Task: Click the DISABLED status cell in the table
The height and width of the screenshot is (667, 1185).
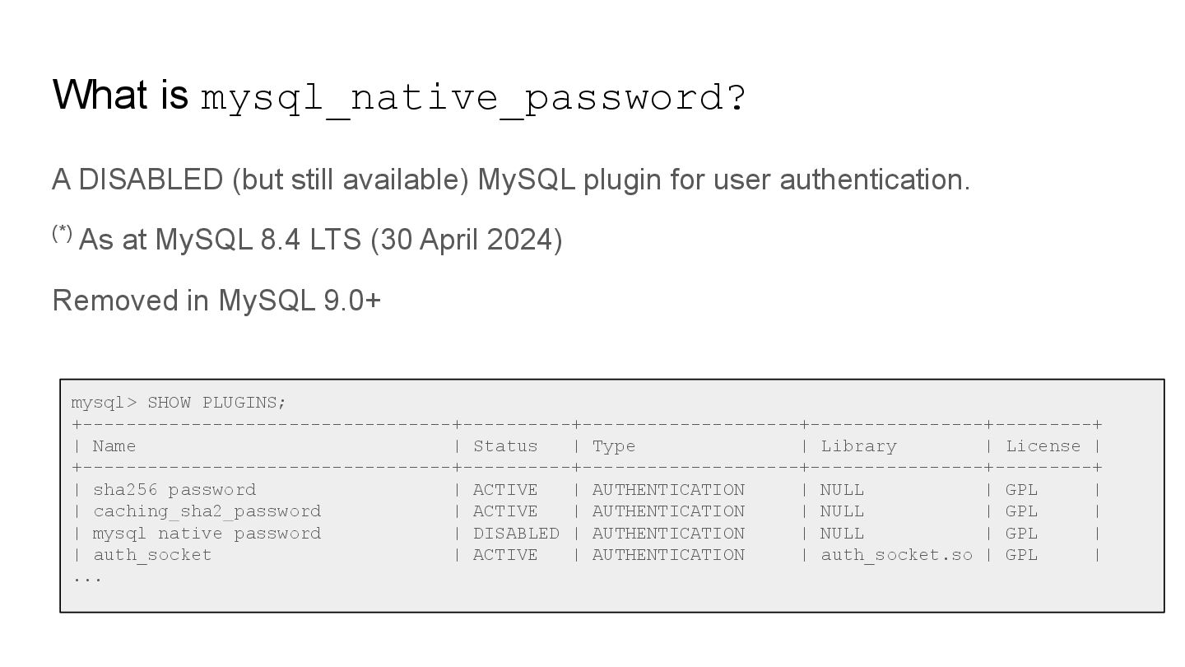Action: coord(516,534)
